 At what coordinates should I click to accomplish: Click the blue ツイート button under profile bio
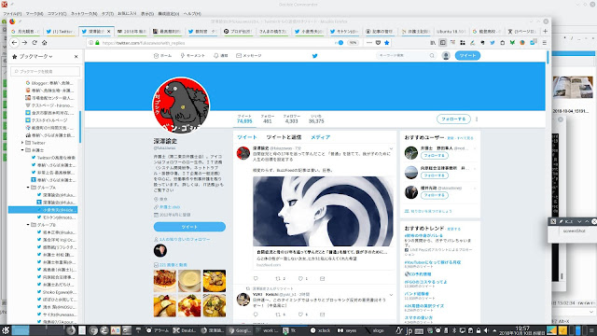(x=189, y=227)
